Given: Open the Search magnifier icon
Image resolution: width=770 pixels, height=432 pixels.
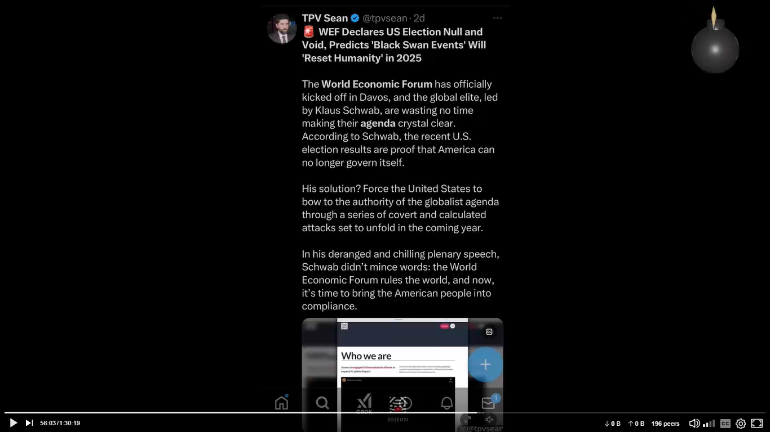Looking at the screenshot, I should 322,403.
